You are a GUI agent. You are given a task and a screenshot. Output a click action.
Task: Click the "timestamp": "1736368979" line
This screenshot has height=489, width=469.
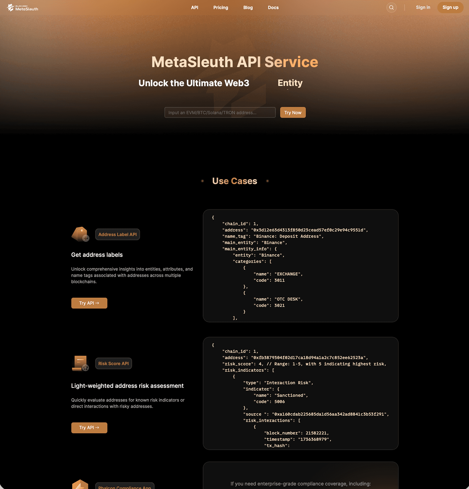click(x=298, y=439)
